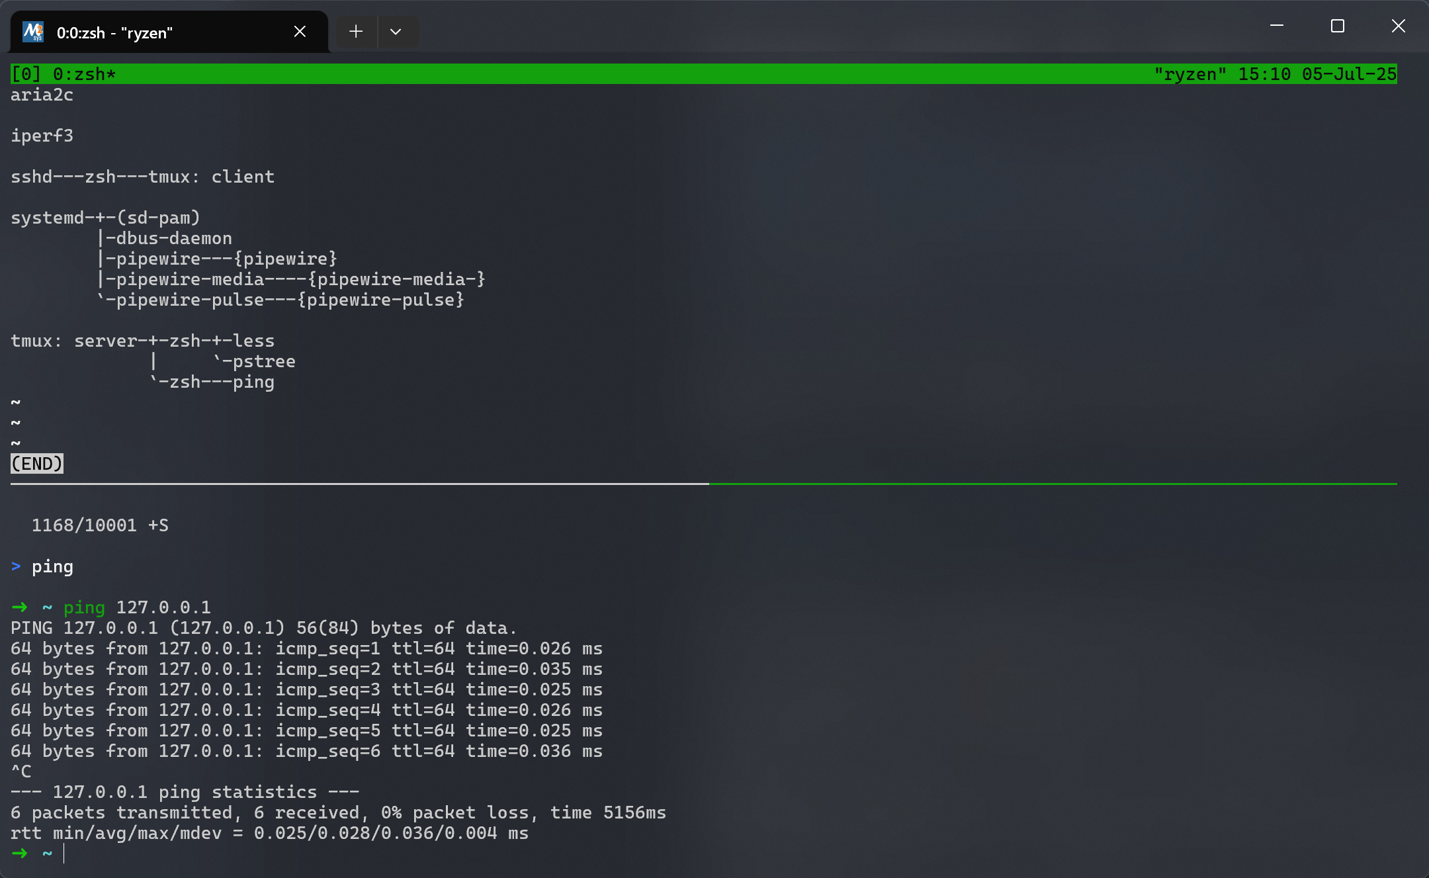Click the 'iperf3' process line
This screenshot has height=878, width=1429.
(42, 136)
